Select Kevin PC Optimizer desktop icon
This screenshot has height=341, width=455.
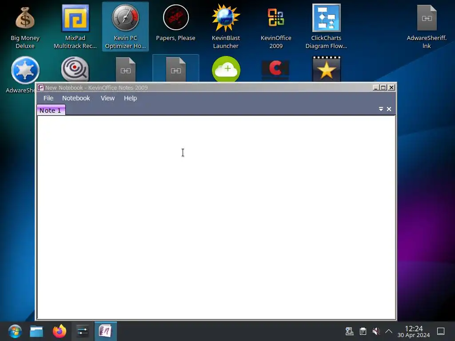coord(125,27)
